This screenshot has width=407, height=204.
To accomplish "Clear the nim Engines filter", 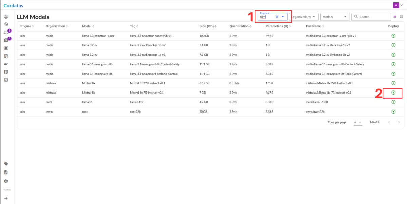I will (x=277, y=17).
